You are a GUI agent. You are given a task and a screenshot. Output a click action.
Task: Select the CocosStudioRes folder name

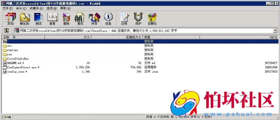coord(18,59)
